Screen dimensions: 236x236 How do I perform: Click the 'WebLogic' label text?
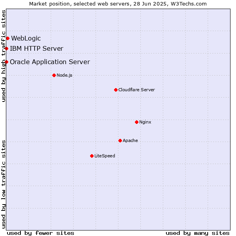click(26, 39)
